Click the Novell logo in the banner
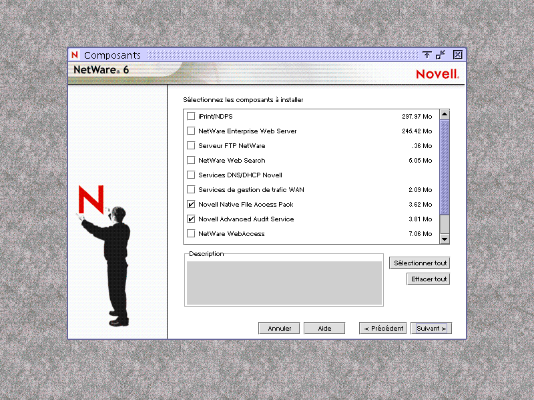The width and height of the screenshot is (534, 400). [437, 74]
